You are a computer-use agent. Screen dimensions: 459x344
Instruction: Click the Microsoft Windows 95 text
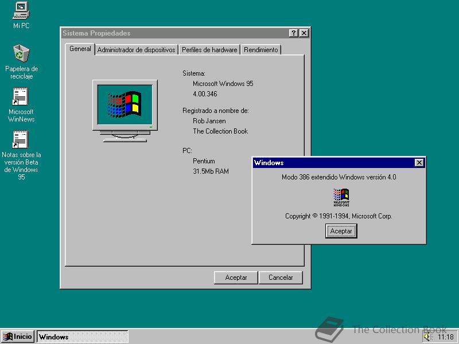tap(223, 84)
